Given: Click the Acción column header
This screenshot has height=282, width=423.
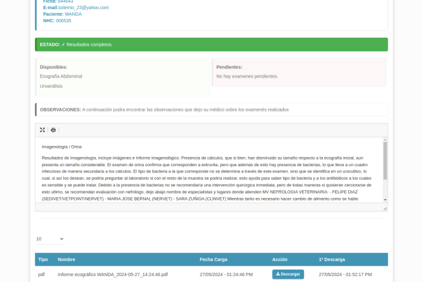Looking at the screenshot, I should pos(280,259).
